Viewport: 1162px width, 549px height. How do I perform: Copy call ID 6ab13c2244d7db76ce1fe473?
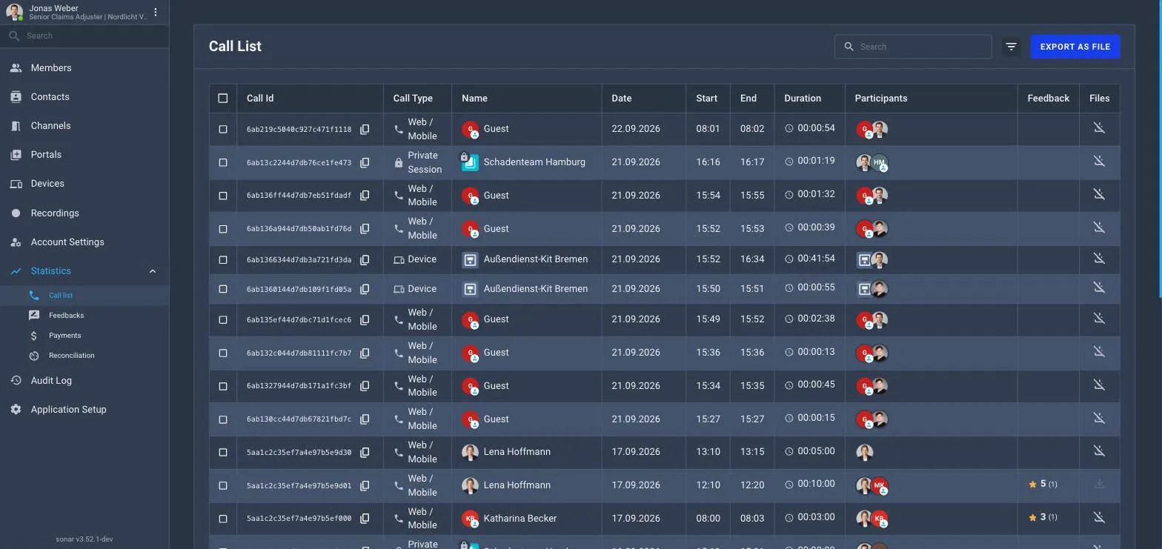(365, 163)
